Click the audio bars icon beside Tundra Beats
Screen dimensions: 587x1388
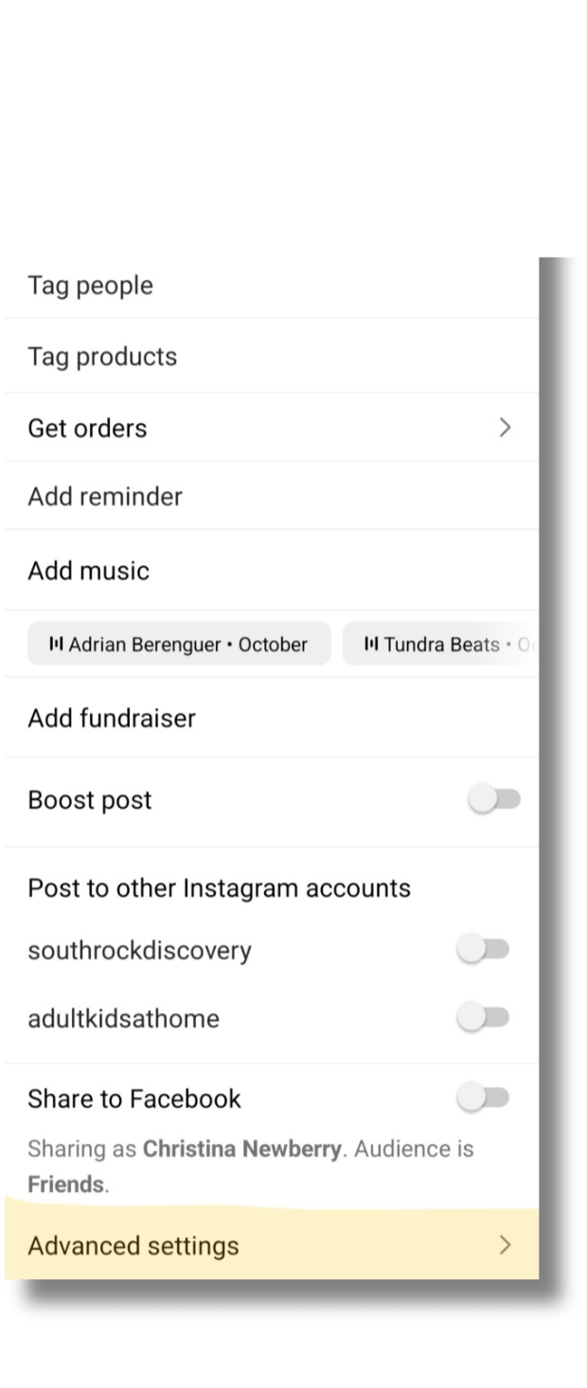[x=371, y=645]
